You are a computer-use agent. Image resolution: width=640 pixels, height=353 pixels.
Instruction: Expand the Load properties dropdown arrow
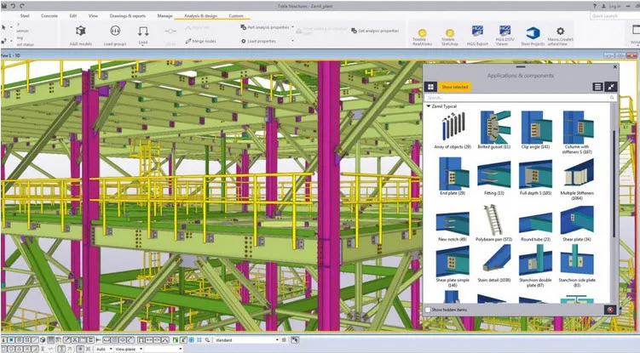292,41
